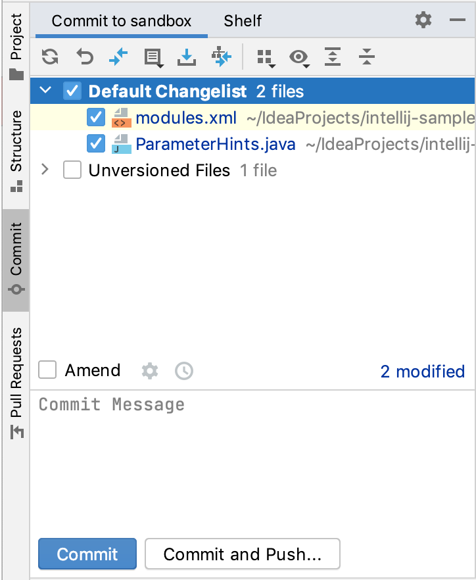Expand the Unversioned Files node

click(45, 170)
